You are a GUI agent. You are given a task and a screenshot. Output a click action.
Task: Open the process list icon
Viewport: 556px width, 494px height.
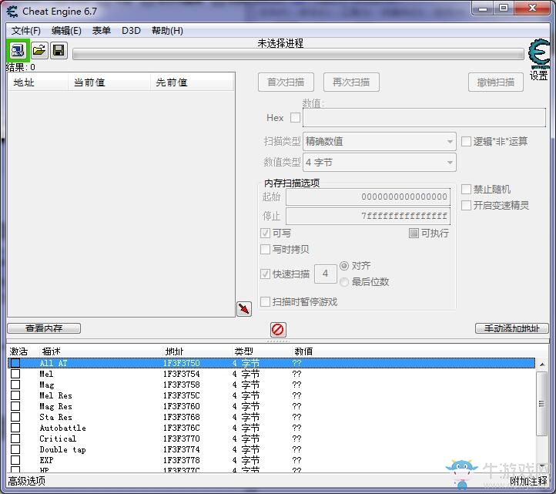[18, 50]
